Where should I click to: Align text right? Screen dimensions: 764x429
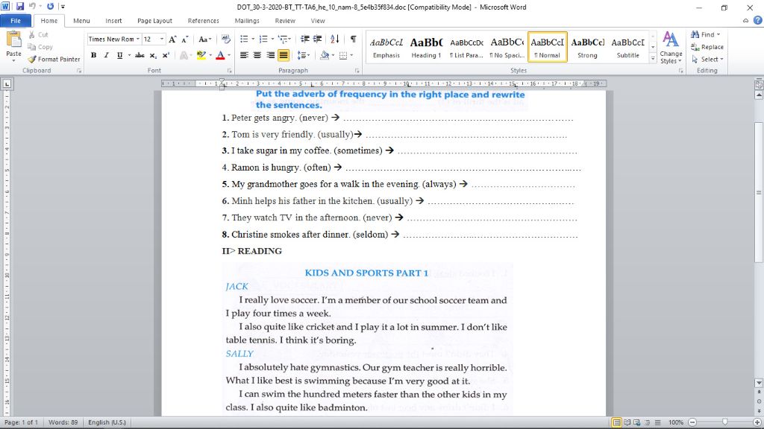click(270, 55)
